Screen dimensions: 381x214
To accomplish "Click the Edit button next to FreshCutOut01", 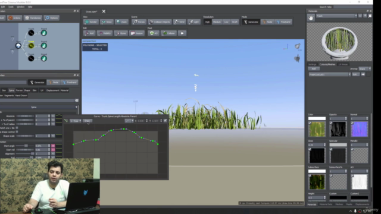I will click(356, 74).
